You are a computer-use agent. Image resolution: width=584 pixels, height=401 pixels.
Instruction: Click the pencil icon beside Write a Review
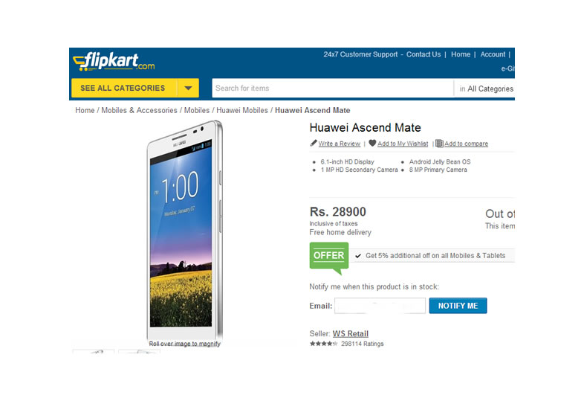[x=314, y=144]
